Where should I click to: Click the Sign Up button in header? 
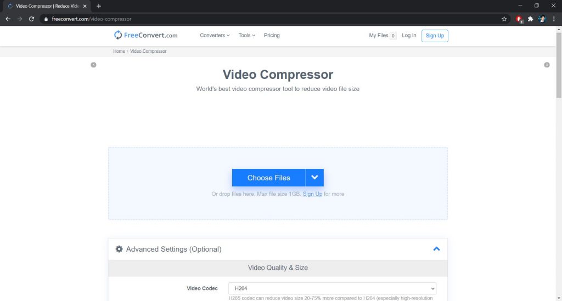click(435, 36)
